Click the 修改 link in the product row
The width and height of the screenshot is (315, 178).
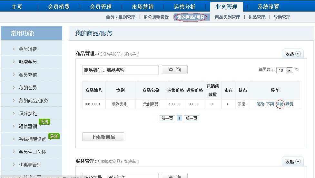(260, 104)
